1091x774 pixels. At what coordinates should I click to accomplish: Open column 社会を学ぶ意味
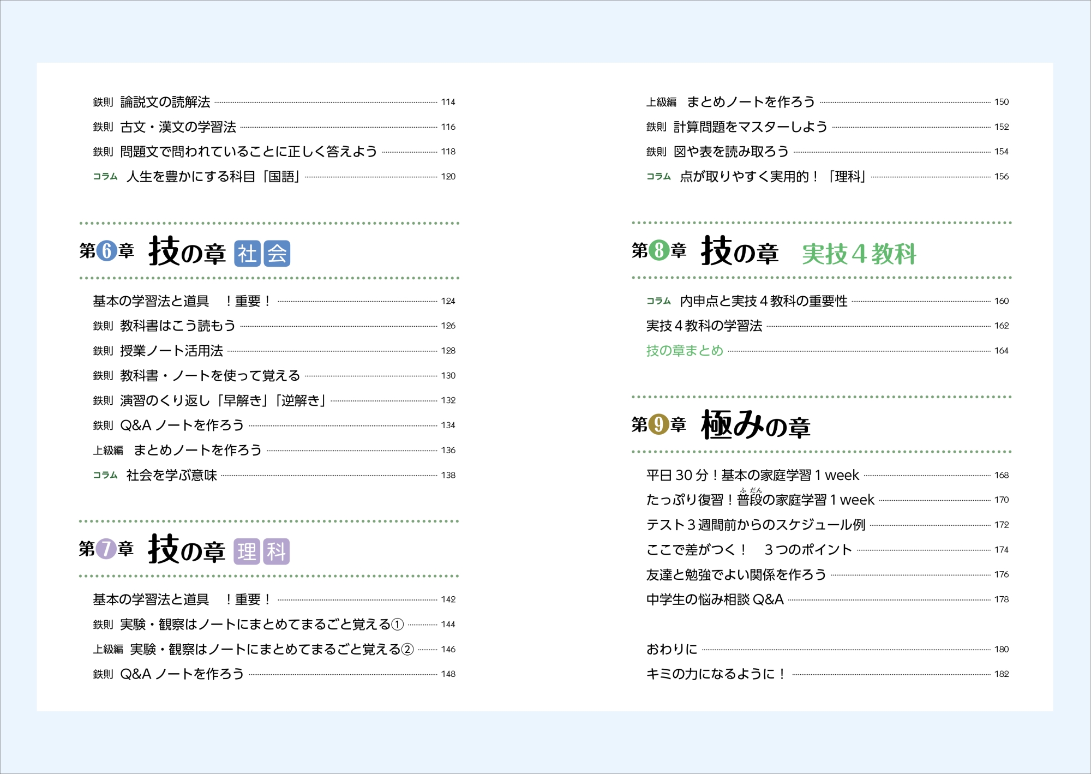coord(172,476)
